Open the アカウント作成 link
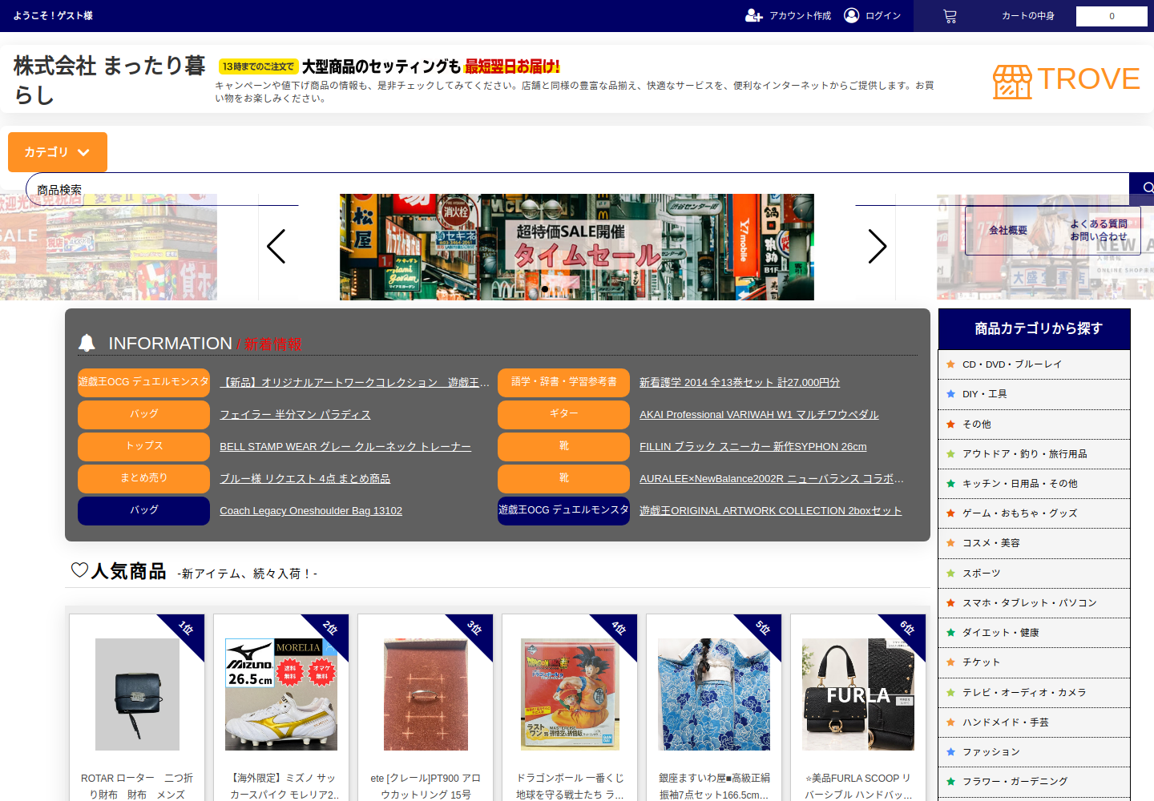This screenshot has height=801, width=1154. click(x=800, y=16)
